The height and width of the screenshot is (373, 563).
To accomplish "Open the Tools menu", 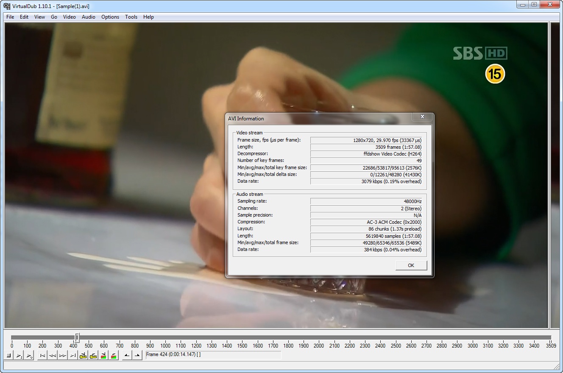I will [131, 17].
